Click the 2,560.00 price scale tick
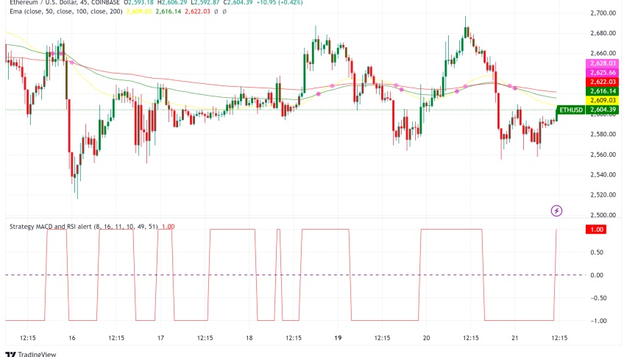Image resolution: width=627 pixels, height=357 pixels. coord(603,155)
